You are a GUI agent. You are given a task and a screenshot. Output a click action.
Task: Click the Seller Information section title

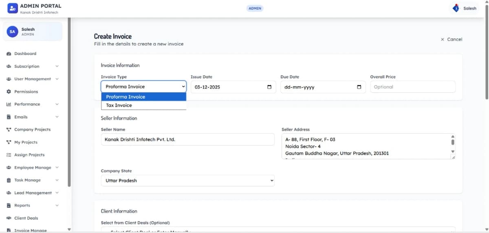pos(119,118)
